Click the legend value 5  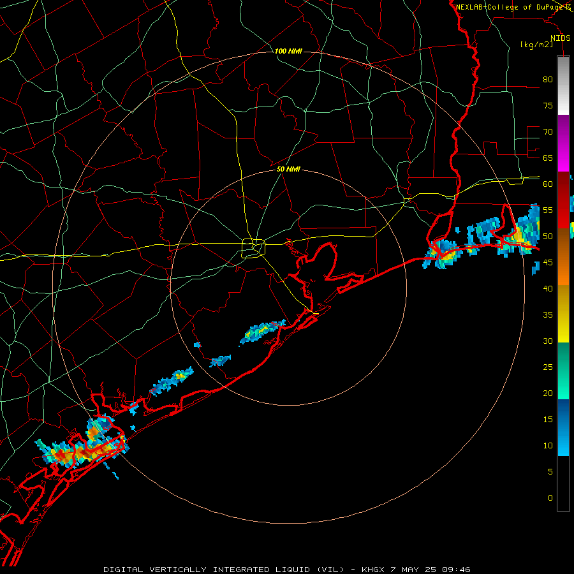[550, 471]
